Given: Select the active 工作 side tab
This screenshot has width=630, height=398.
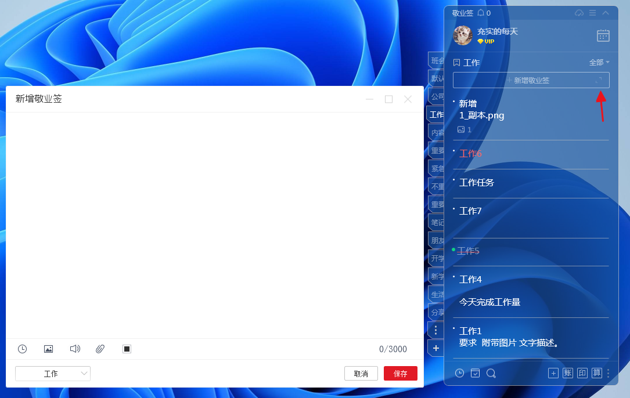Looking at the screenshot, I should click(436, 114).
